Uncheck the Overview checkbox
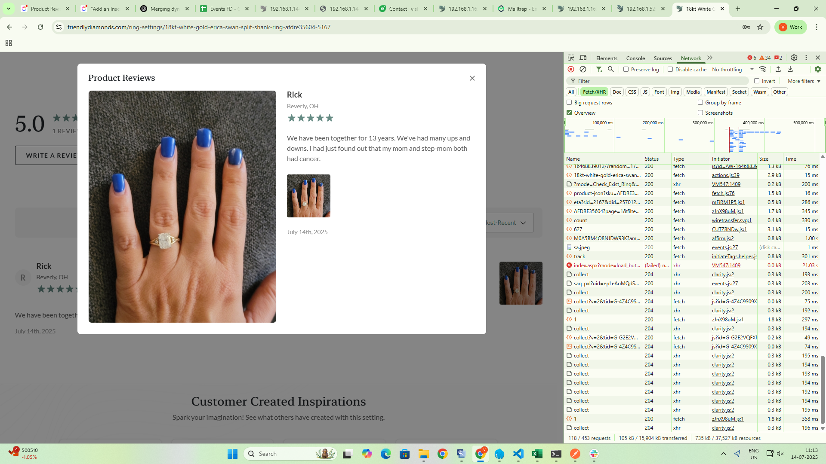The image size is (826, 464). click(570, 113)
